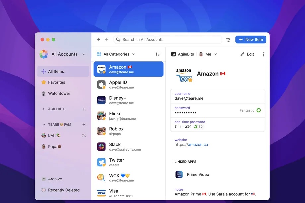This screenshot has width=305, height=203.
Task: Open Recently Deleted in the sidebar
Action: tap(63, 190)
